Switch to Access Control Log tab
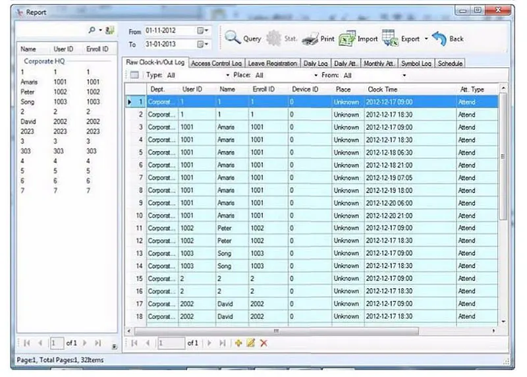527x377 pixels. (217, 63)
